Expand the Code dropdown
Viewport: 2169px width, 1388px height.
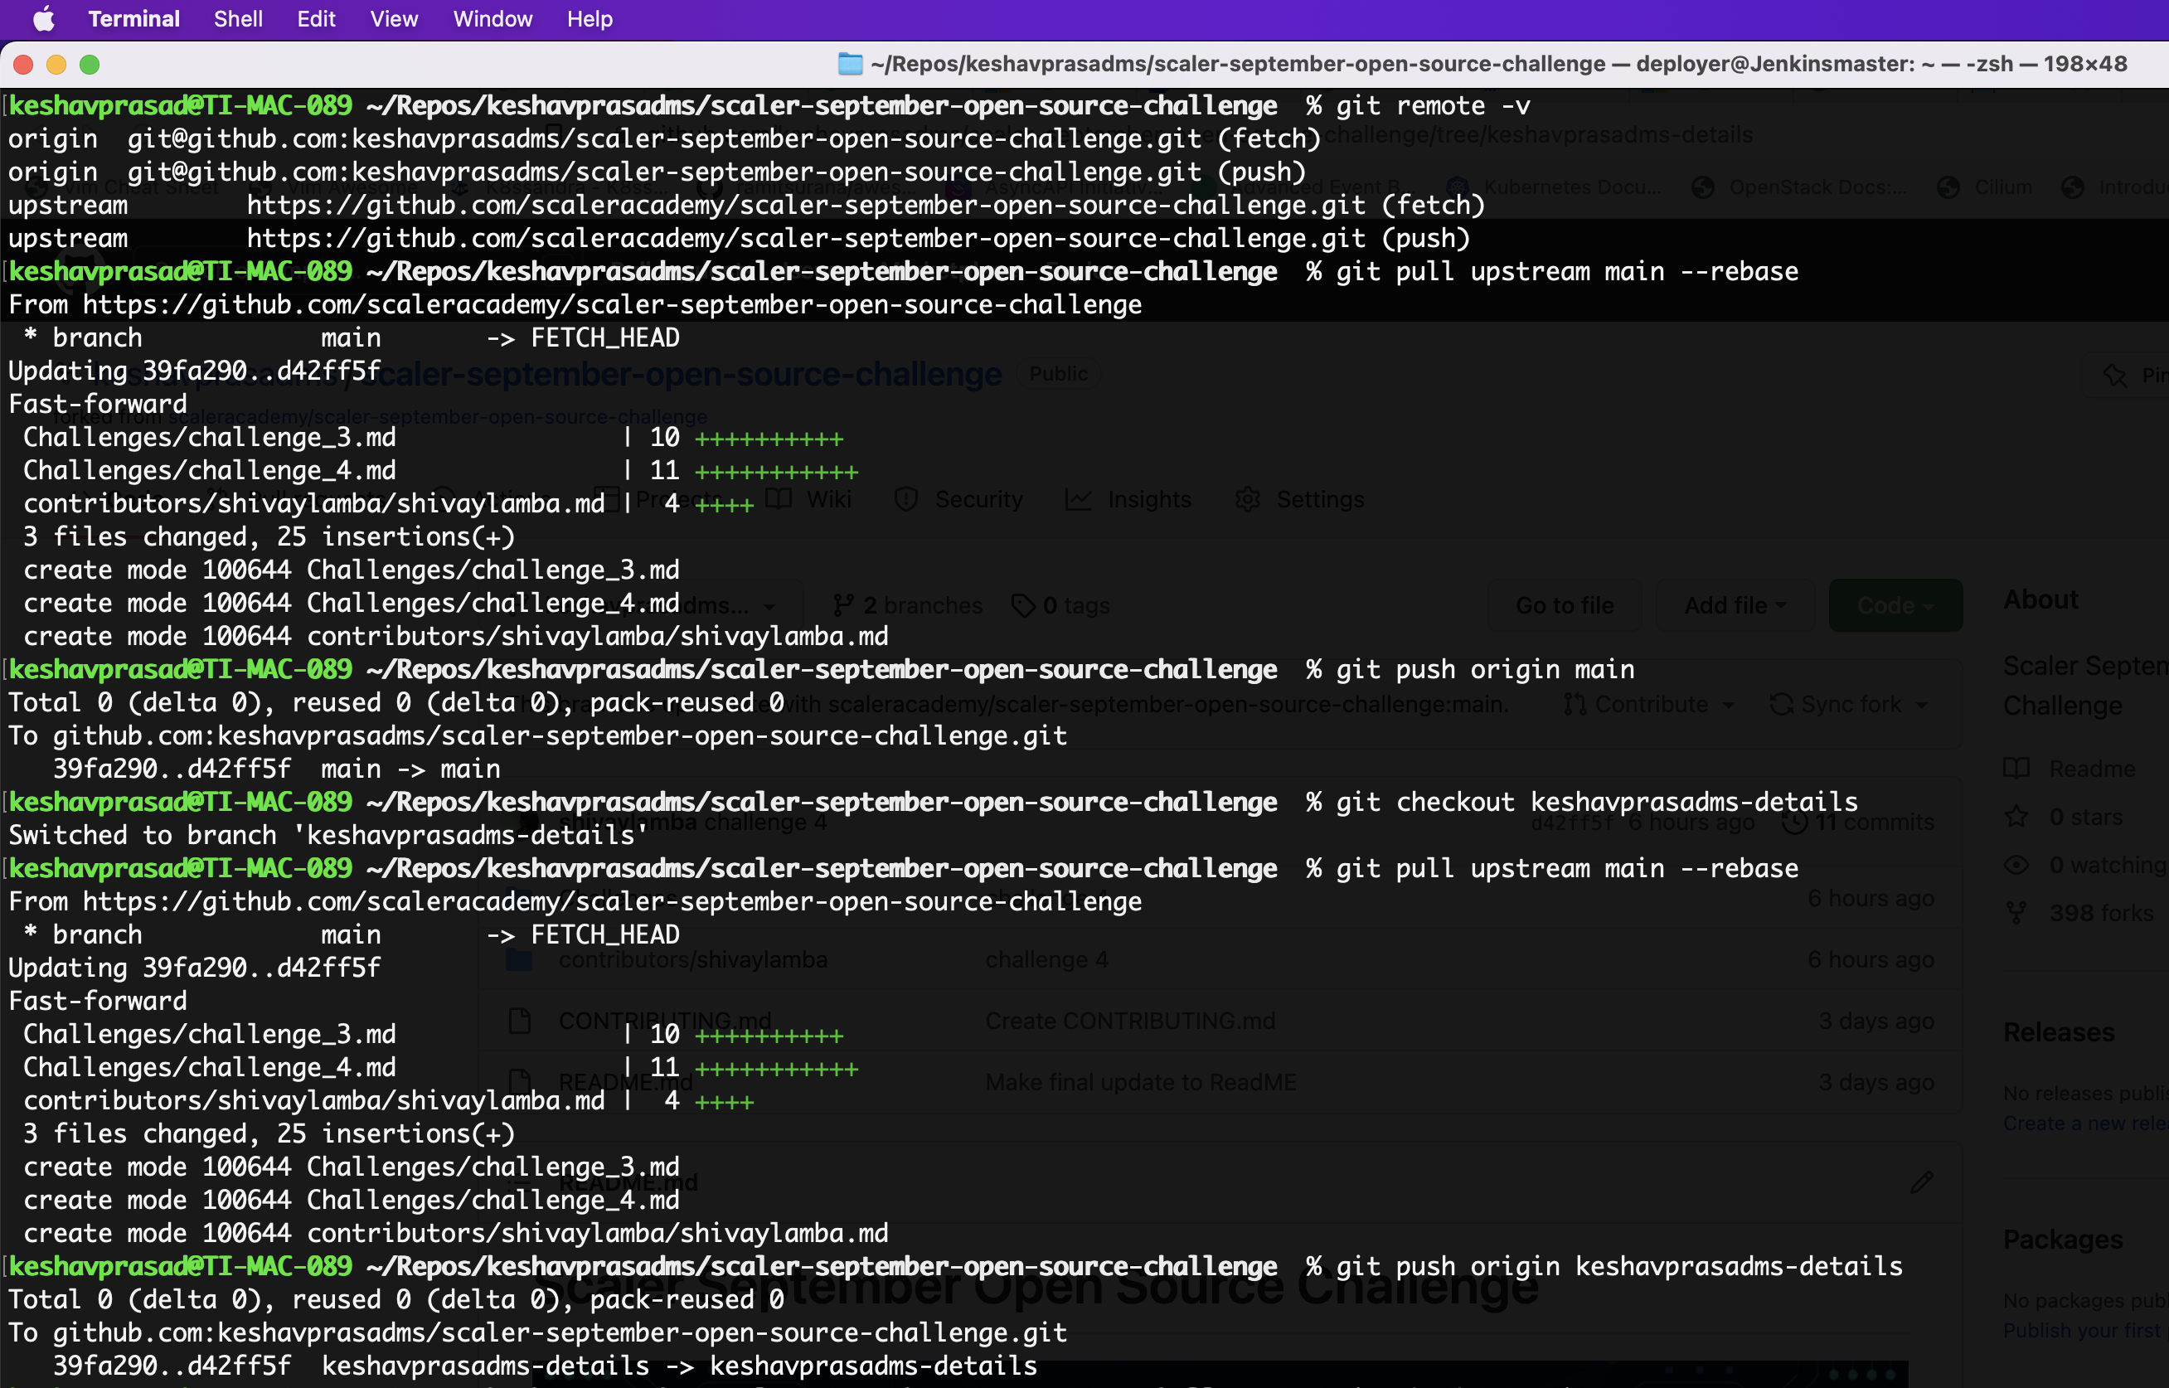click(1895, 604)
